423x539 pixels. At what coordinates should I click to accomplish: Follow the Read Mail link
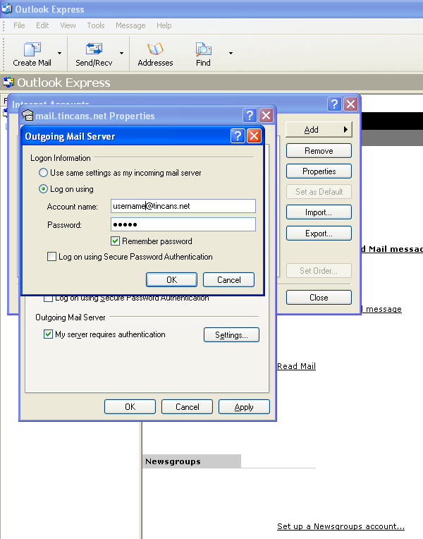point(296,366)
